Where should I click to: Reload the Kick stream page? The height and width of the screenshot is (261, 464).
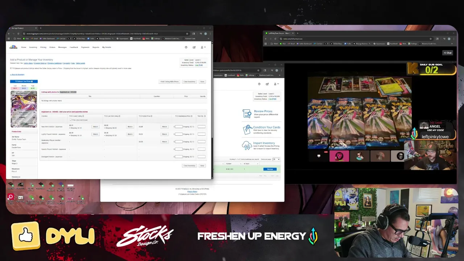pos(274,39)
